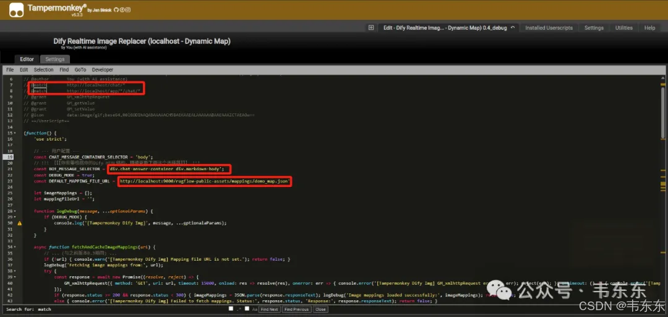The height and width of the screenshot is (317, 668).
Task: Click line number 19 in the gutter
Action: [x=11, y=157]
